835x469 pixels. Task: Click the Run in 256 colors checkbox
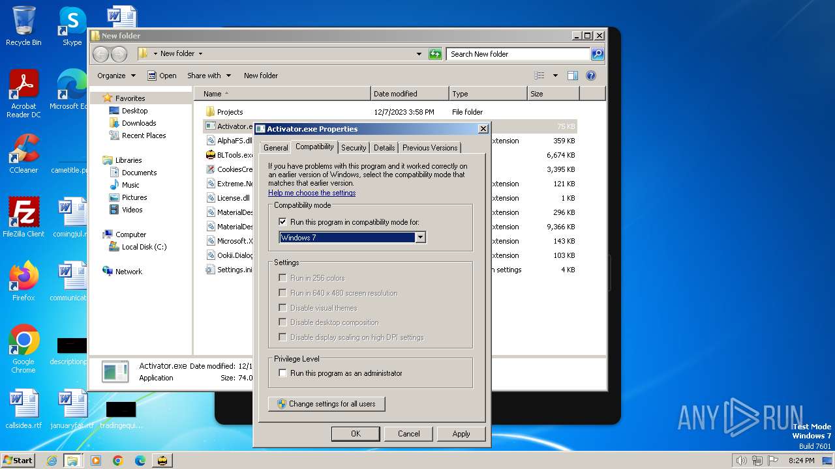[282, 278]
